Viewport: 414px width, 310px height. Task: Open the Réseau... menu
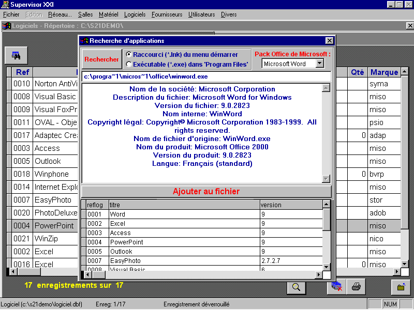[x=60, y=14]
